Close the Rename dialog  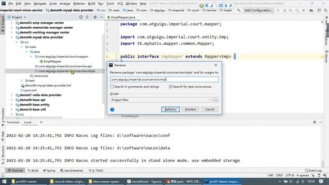pos(216,65)
